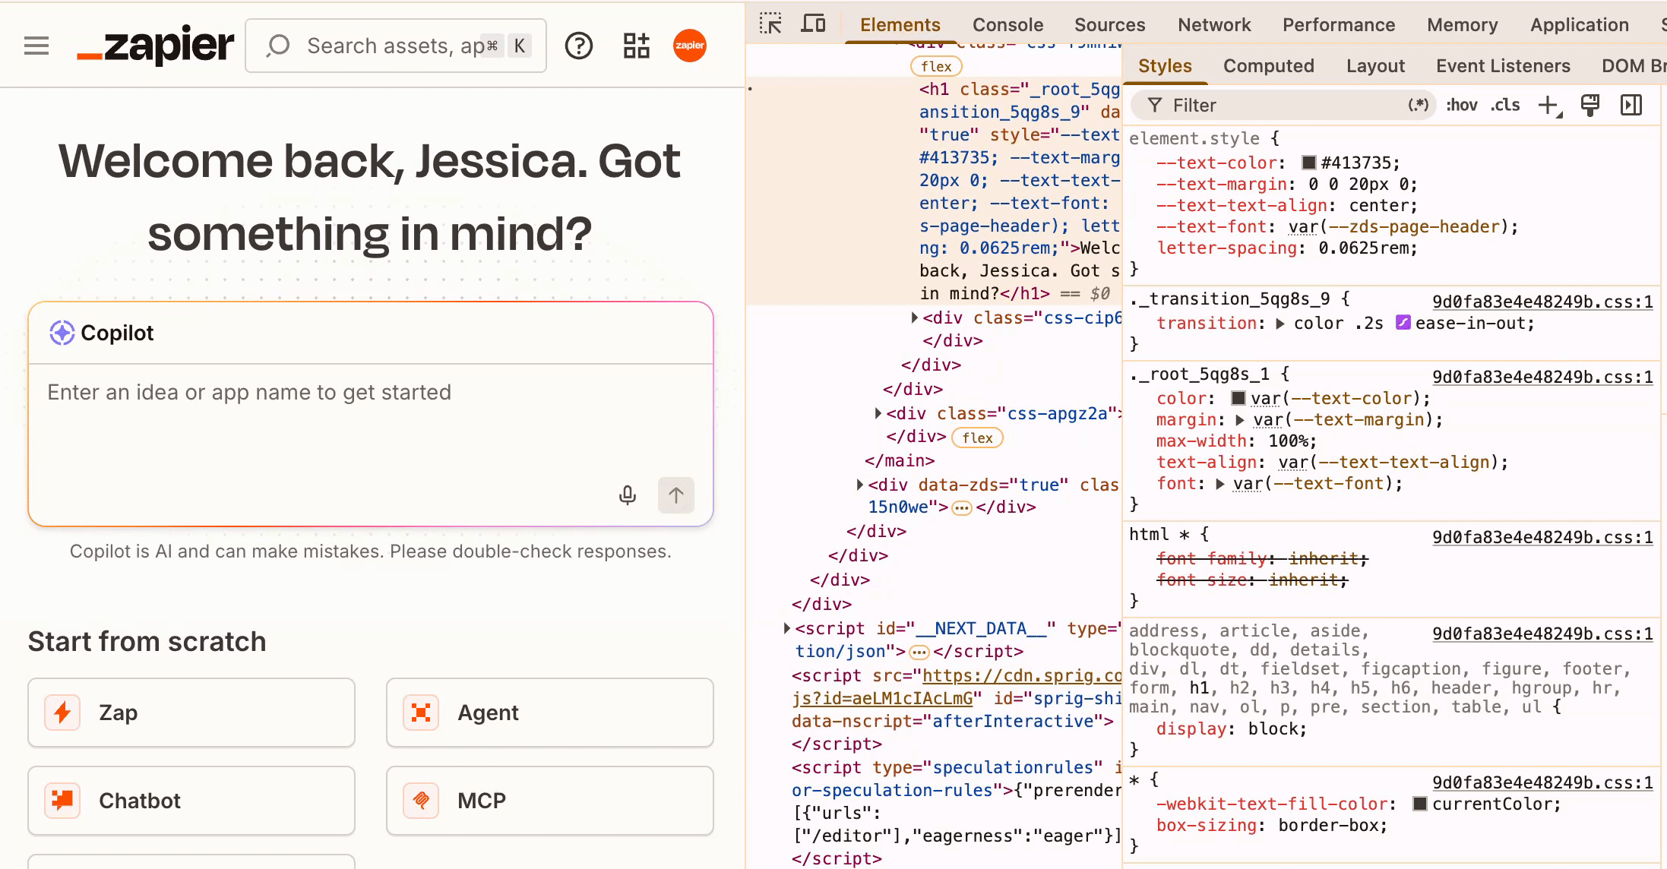Open the help question mark icon
1667x869 pixels.
(578, 46)
